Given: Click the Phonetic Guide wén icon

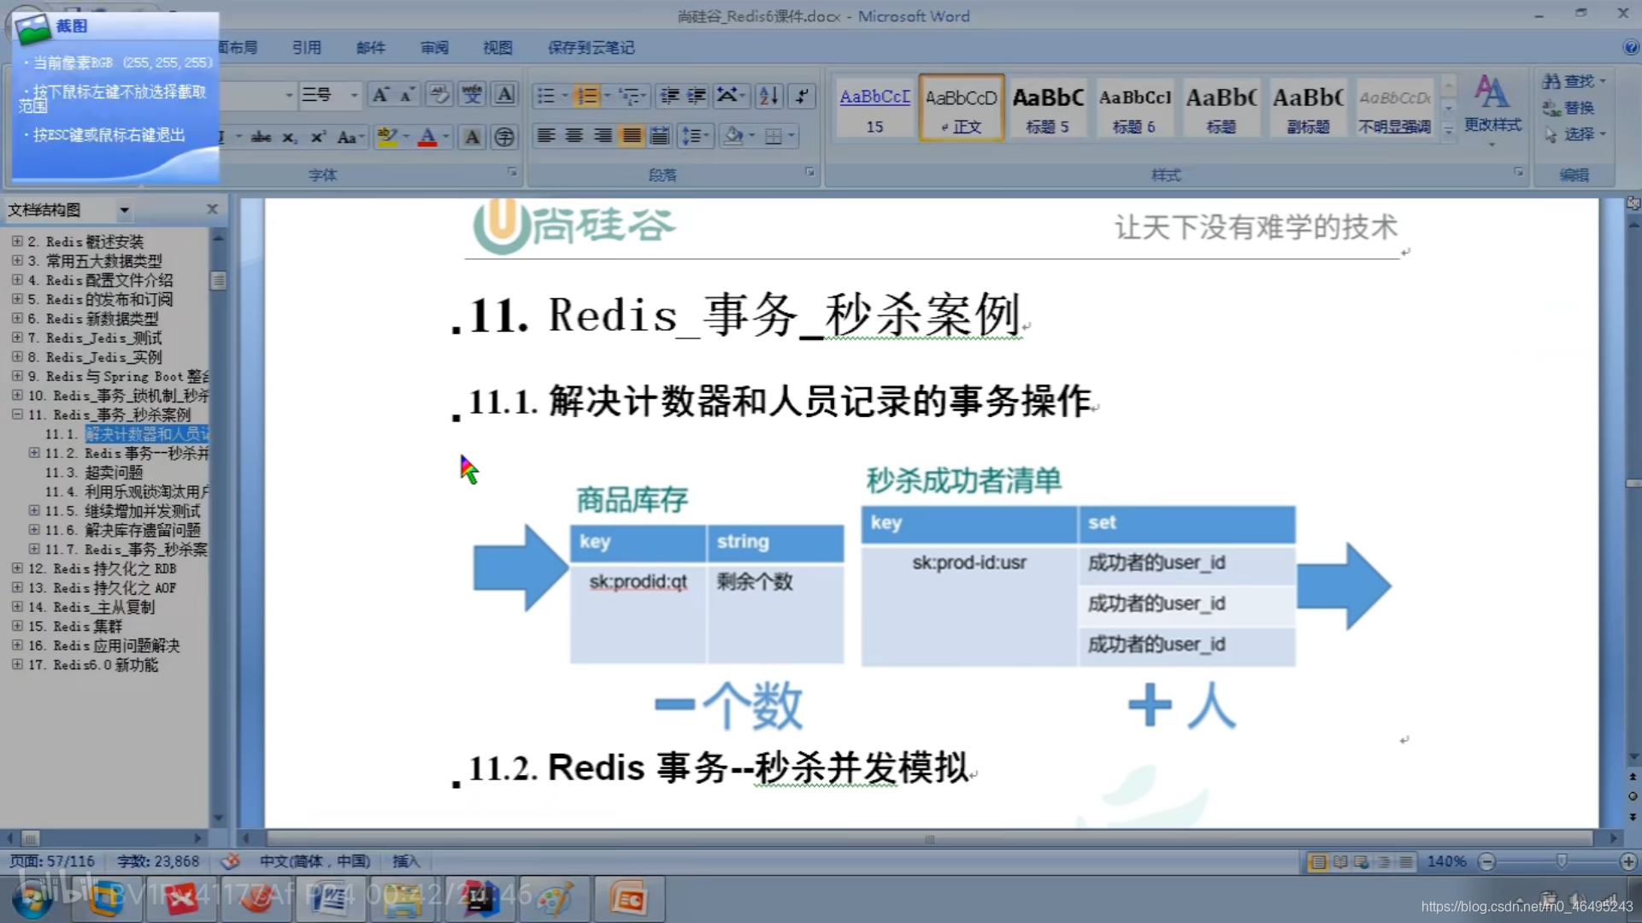Looking at the screenshot, I should coord(472,96).
